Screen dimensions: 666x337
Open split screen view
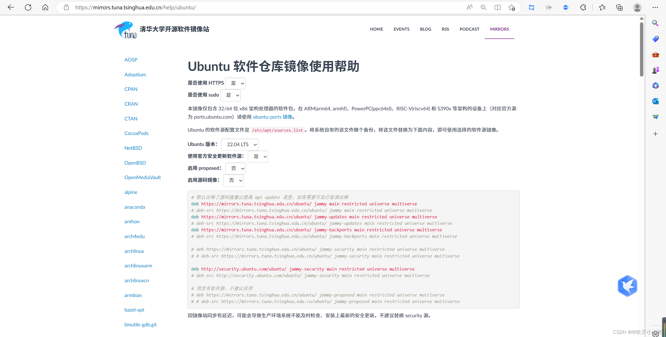click(x=497, y=7)
